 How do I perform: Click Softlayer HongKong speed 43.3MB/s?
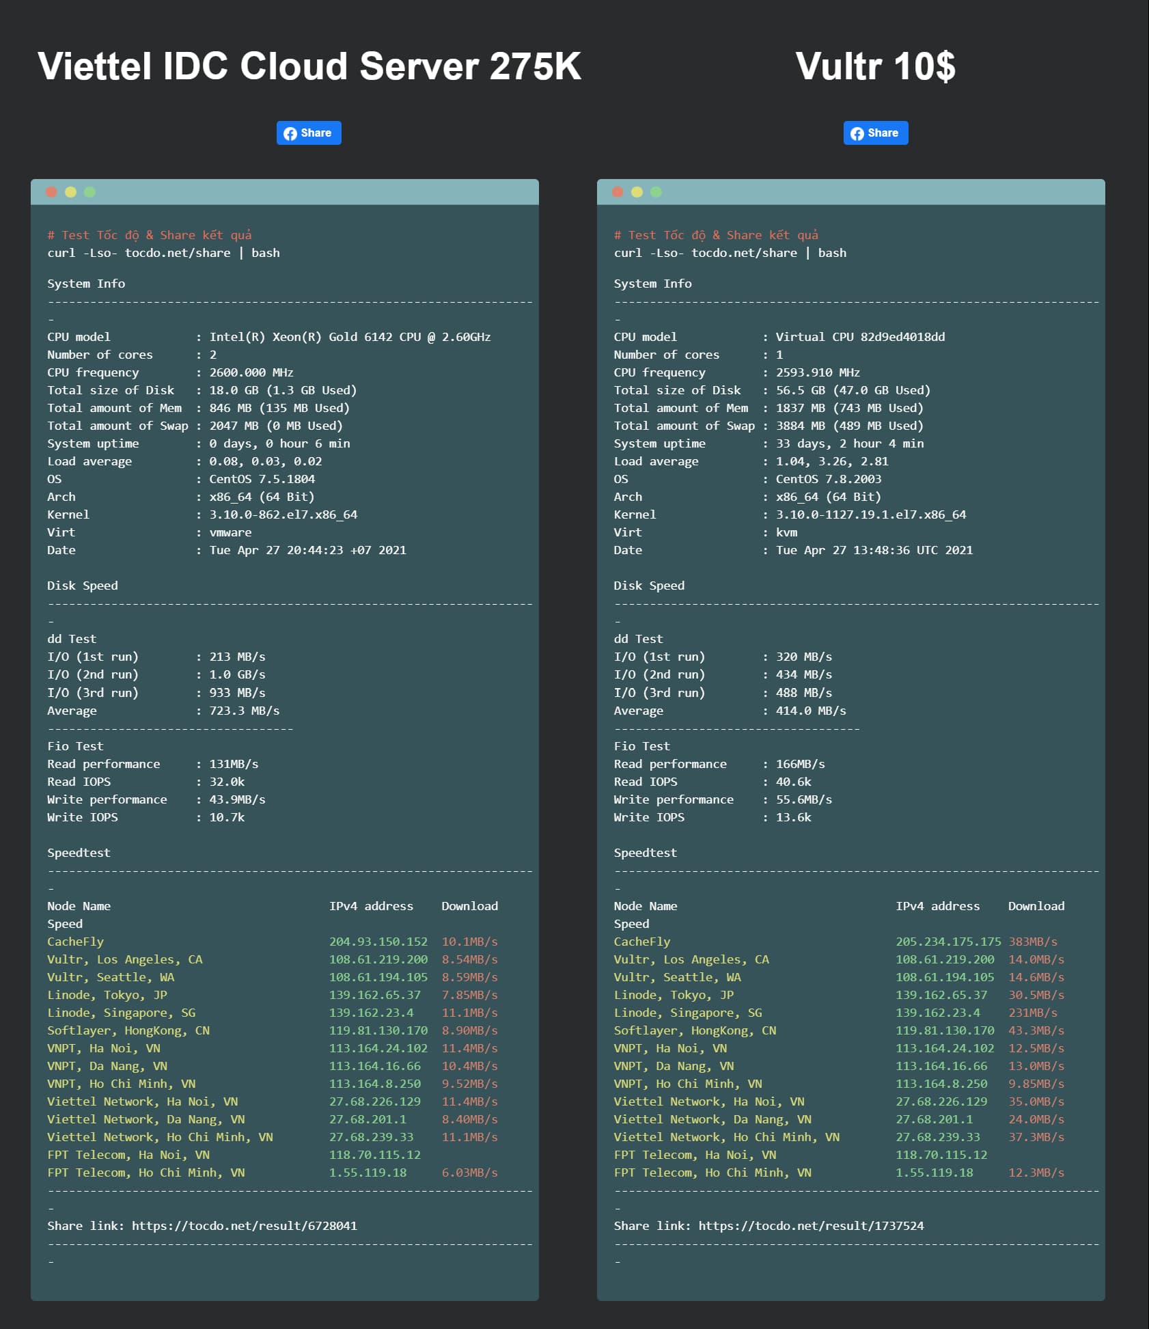coord(1036,1030)
